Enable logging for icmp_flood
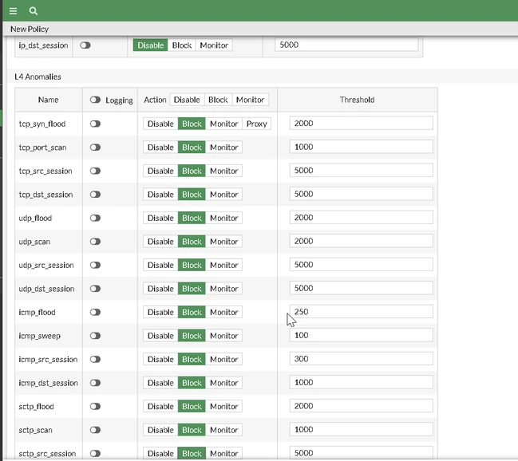This screenshot has height=461, width=518. pos(95,312)
